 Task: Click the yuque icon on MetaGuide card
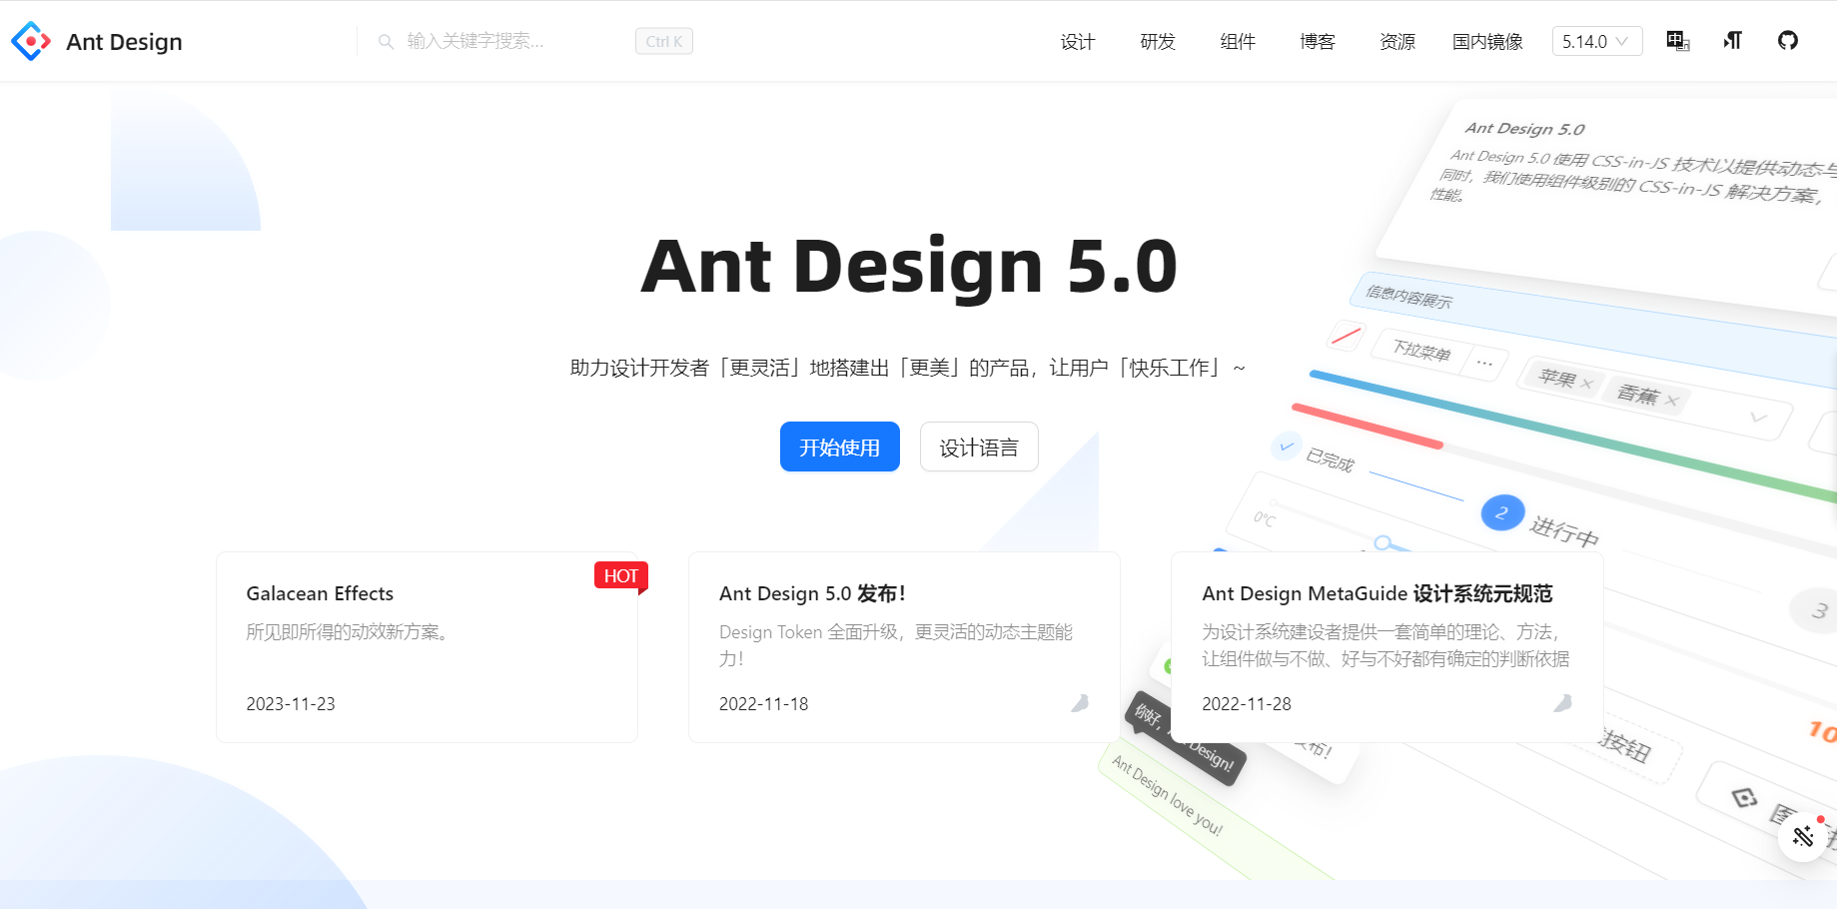tap(1562, 703)
